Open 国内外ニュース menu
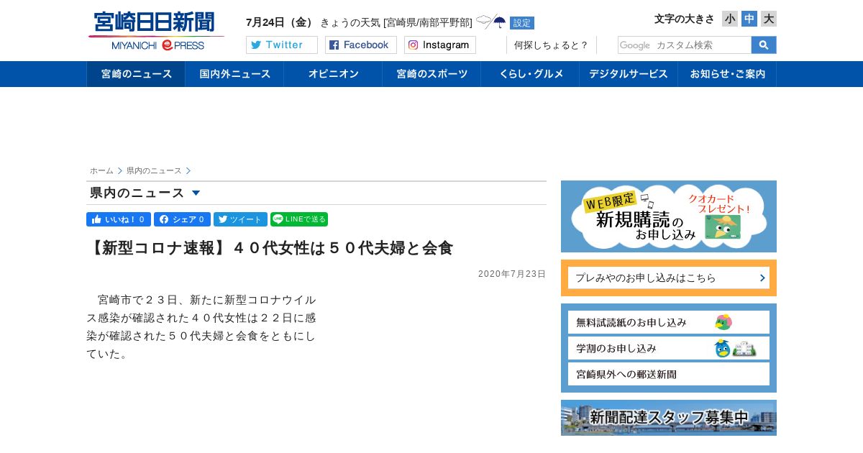 [x=234, y=74]
